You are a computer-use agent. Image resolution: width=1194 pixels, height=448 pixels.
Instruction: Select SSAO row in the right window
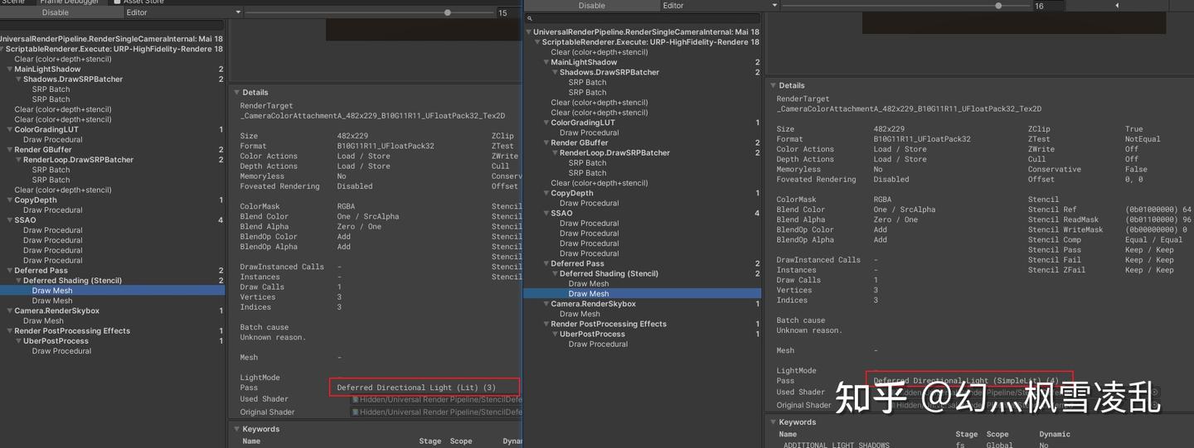[x=643, y=213]
